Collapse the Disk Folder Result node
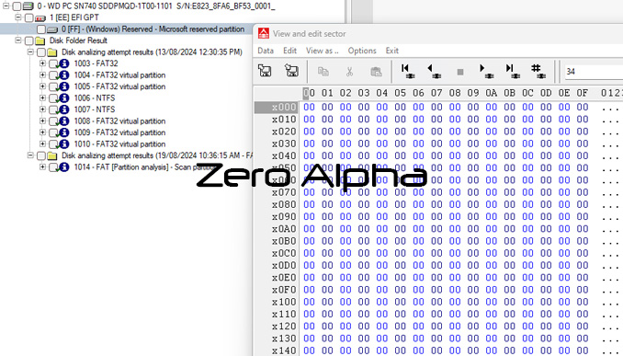This screenshot has height=356, width=623. click(17, 40)
